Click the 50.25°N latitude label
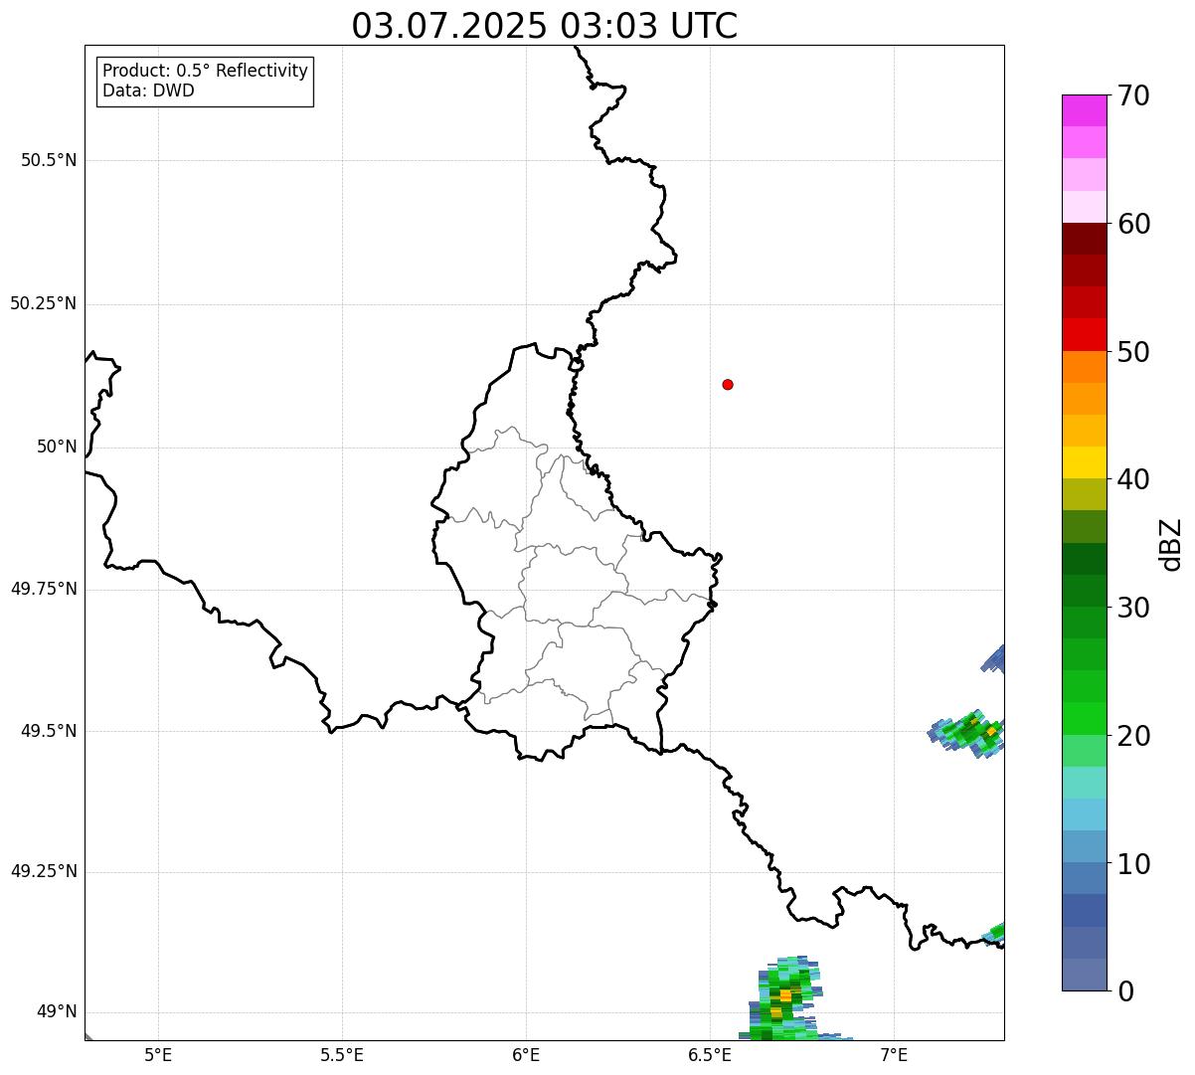The width and height of the screenshot is (1195, 1075). 44,303
